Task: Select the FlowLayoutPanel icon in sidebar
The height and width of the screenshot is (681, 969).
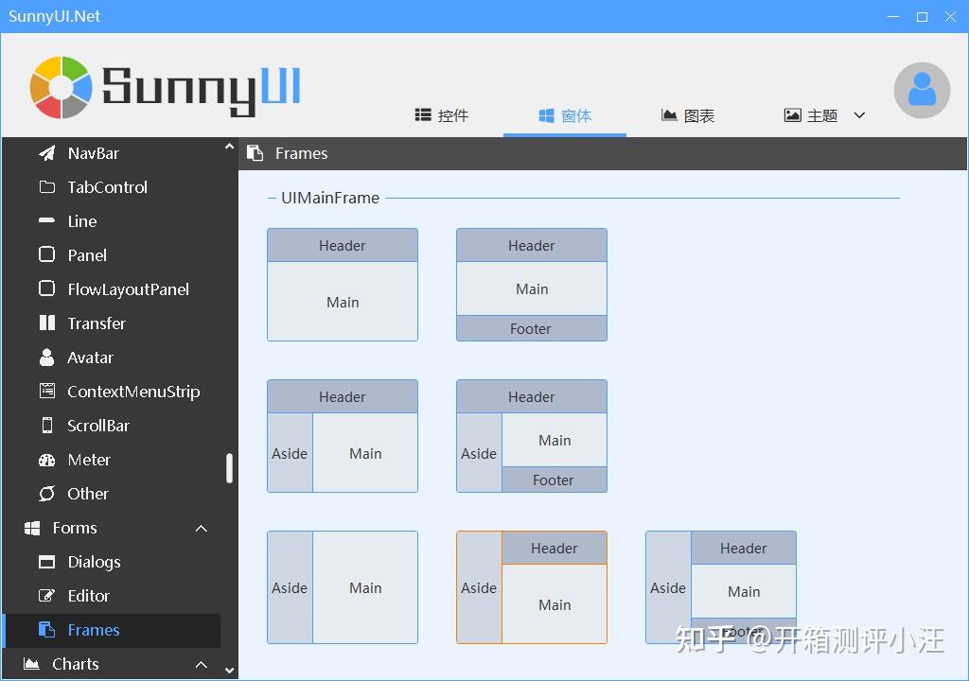Action: (45, 289)
